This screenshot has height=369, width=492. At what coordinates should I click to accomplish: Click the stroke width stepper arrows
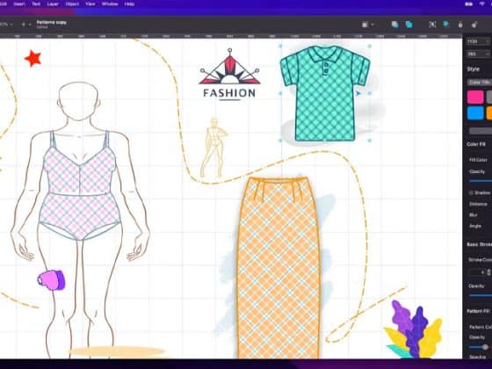coord(488,272)
